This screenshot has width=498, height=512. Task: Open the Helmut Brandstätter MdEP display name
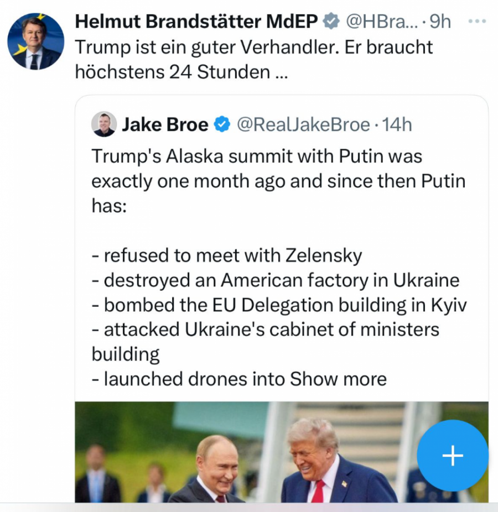tap(196, 22)
